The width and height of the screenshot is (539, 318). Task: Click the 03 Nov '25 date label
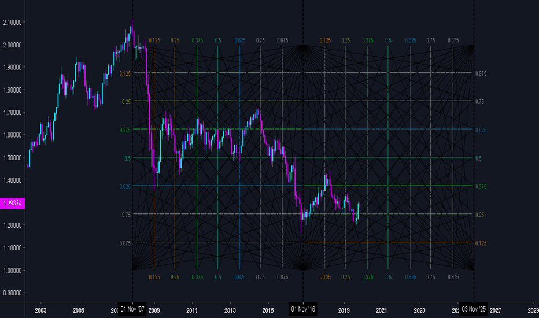[473, 310]
